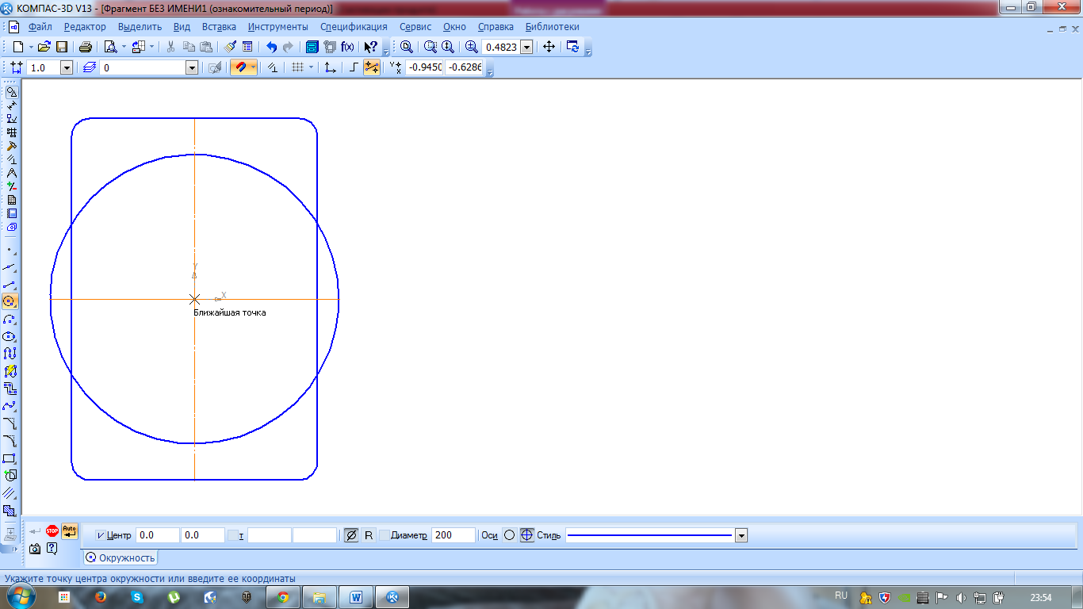The image size is (1083, 609).
Task: Click the Windows Start button
Action: [x=20, y=596]
